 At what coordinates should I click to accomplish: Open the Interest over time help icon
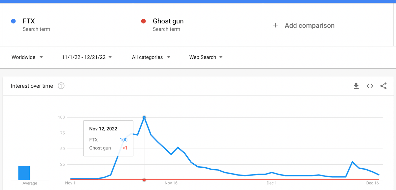61,86
